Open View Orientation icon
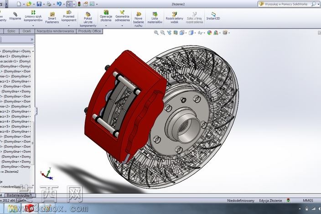Image resolution: width=321 pixels, height=214 pixels. [181, 32]
